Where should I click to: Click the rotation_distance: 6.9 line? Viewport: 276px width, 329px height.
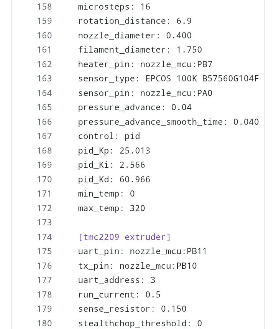coord(135,21)
